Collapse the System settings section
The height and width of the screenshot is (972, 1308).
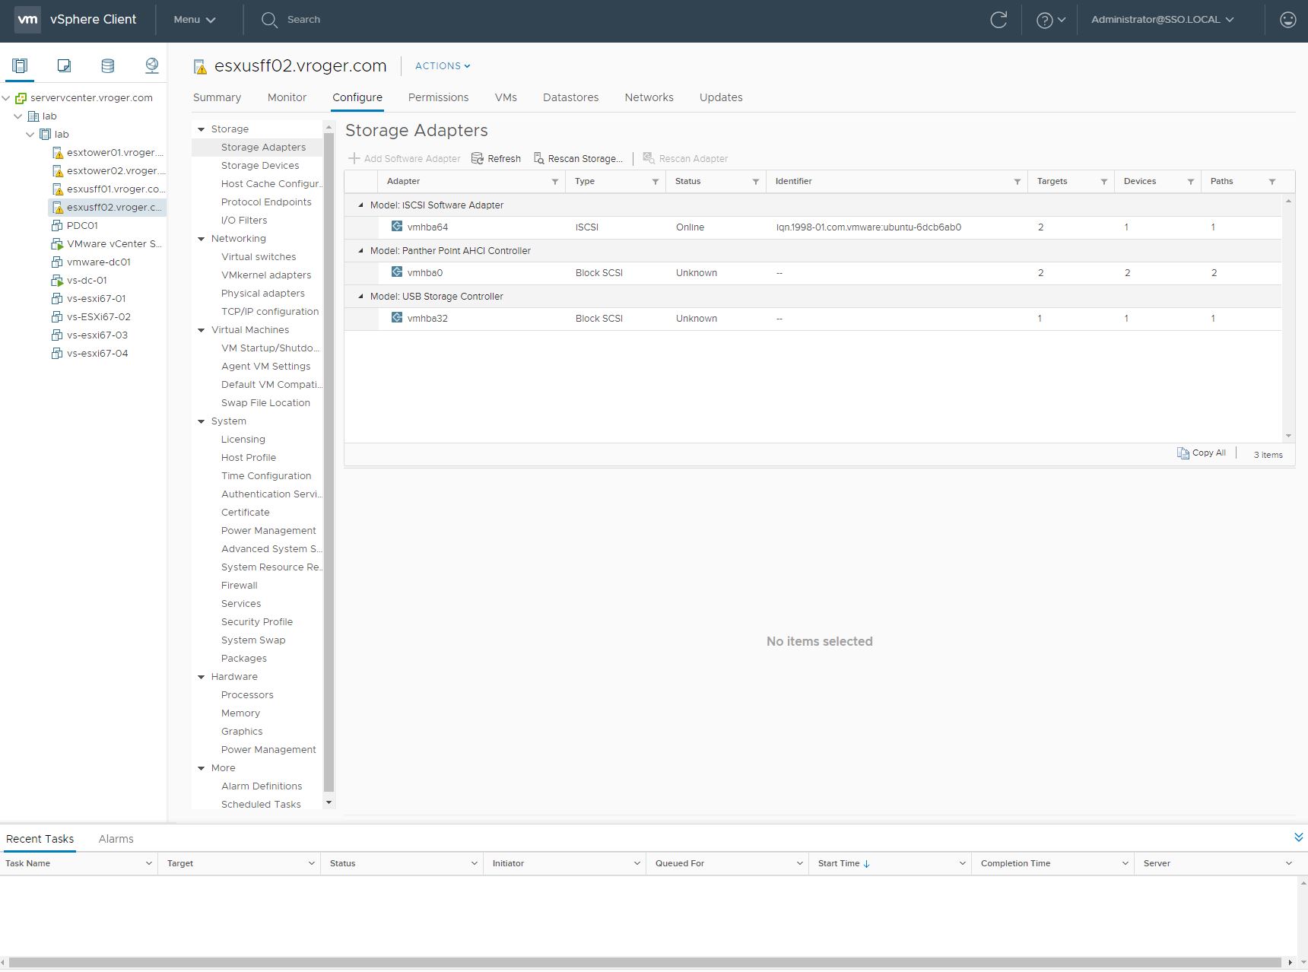(x=202, y=421)
